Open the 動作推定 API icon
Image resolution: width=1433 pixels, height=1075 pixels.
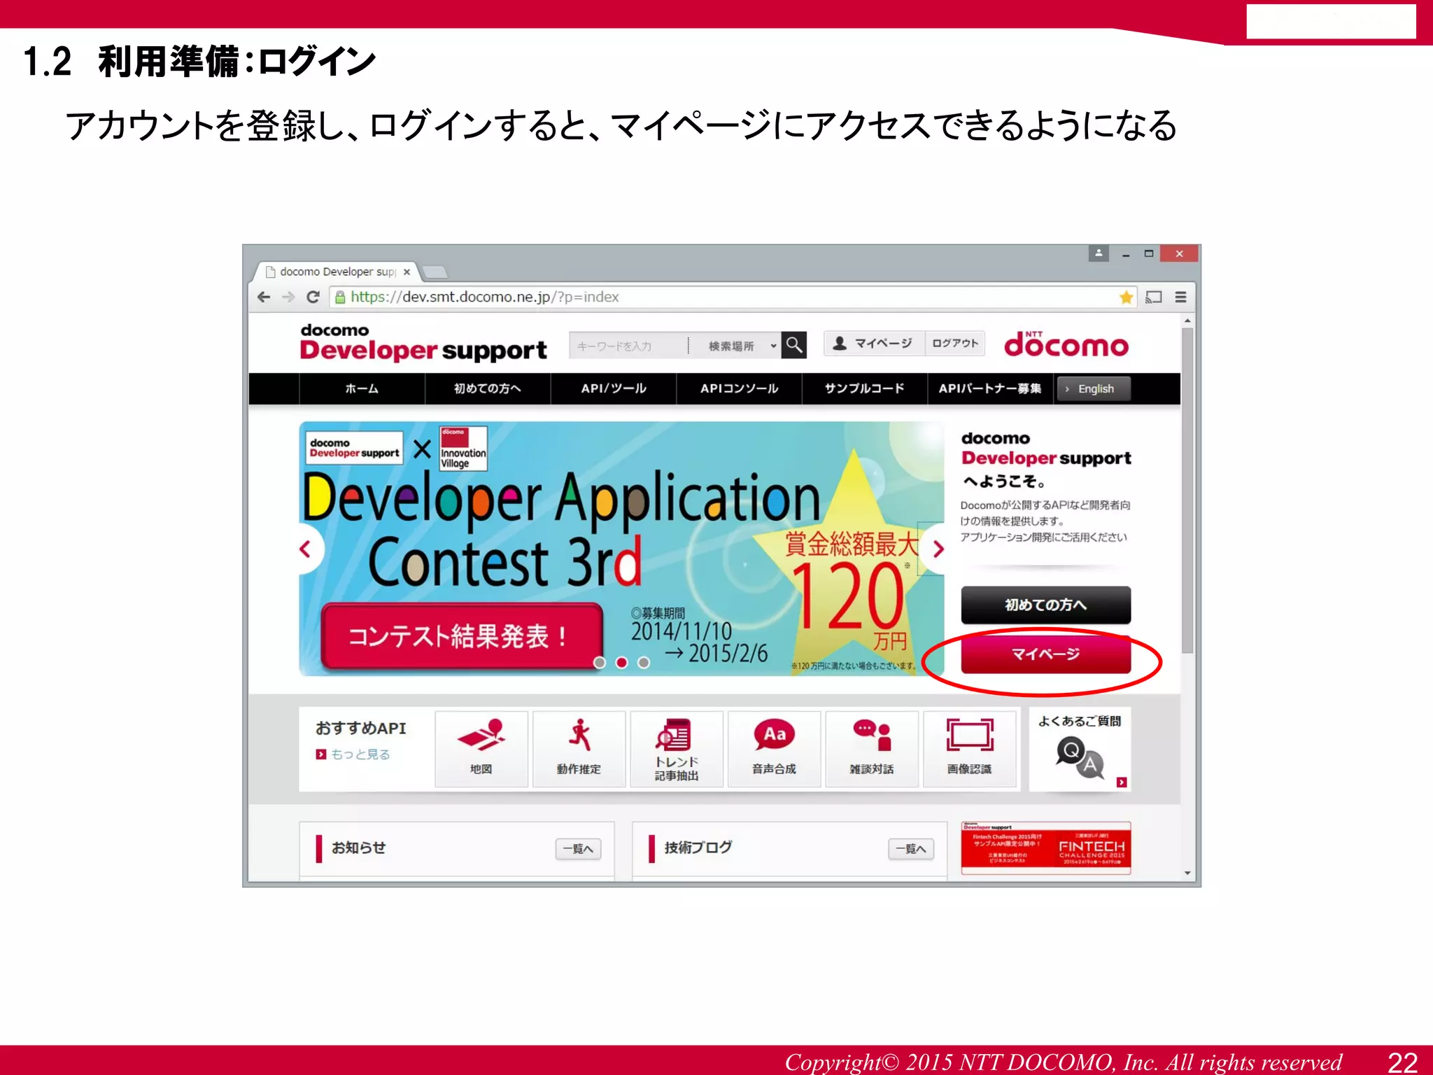pos(579,750)
